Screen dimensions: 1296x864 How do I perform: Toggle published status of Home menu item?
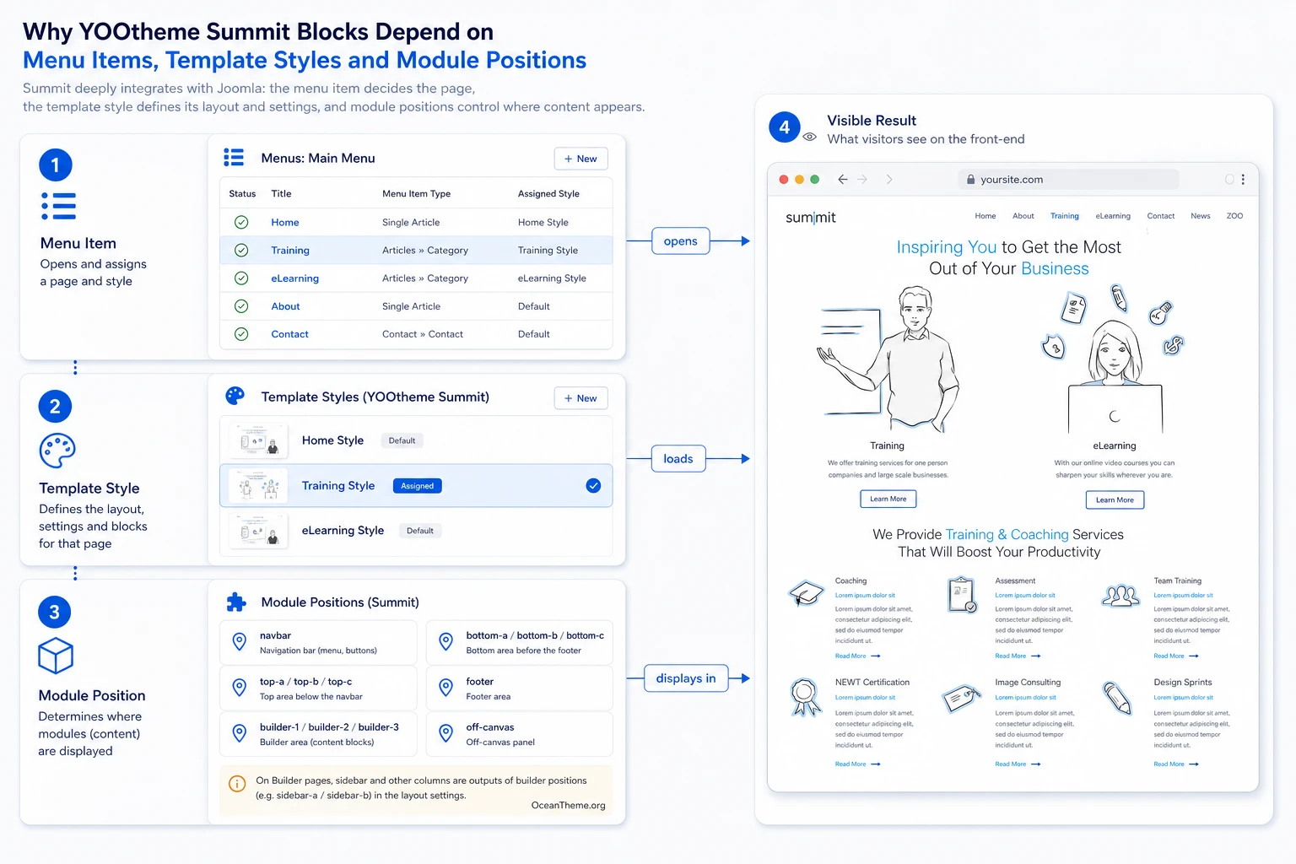click(241, 223)
